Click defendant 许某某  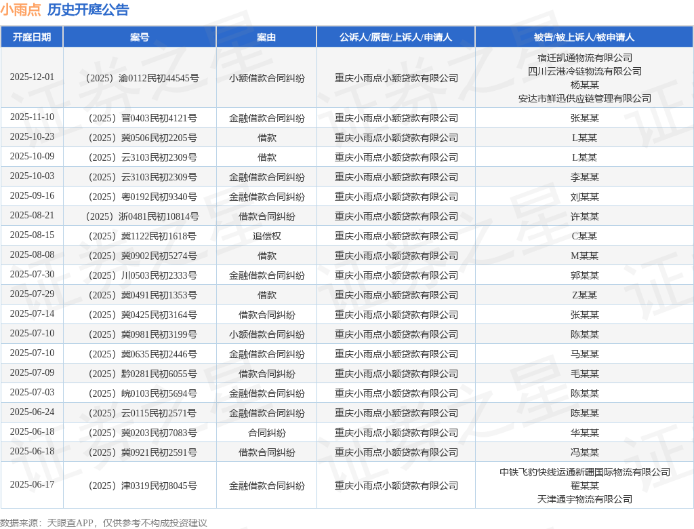pyautogui.click(x=585, y=216)
